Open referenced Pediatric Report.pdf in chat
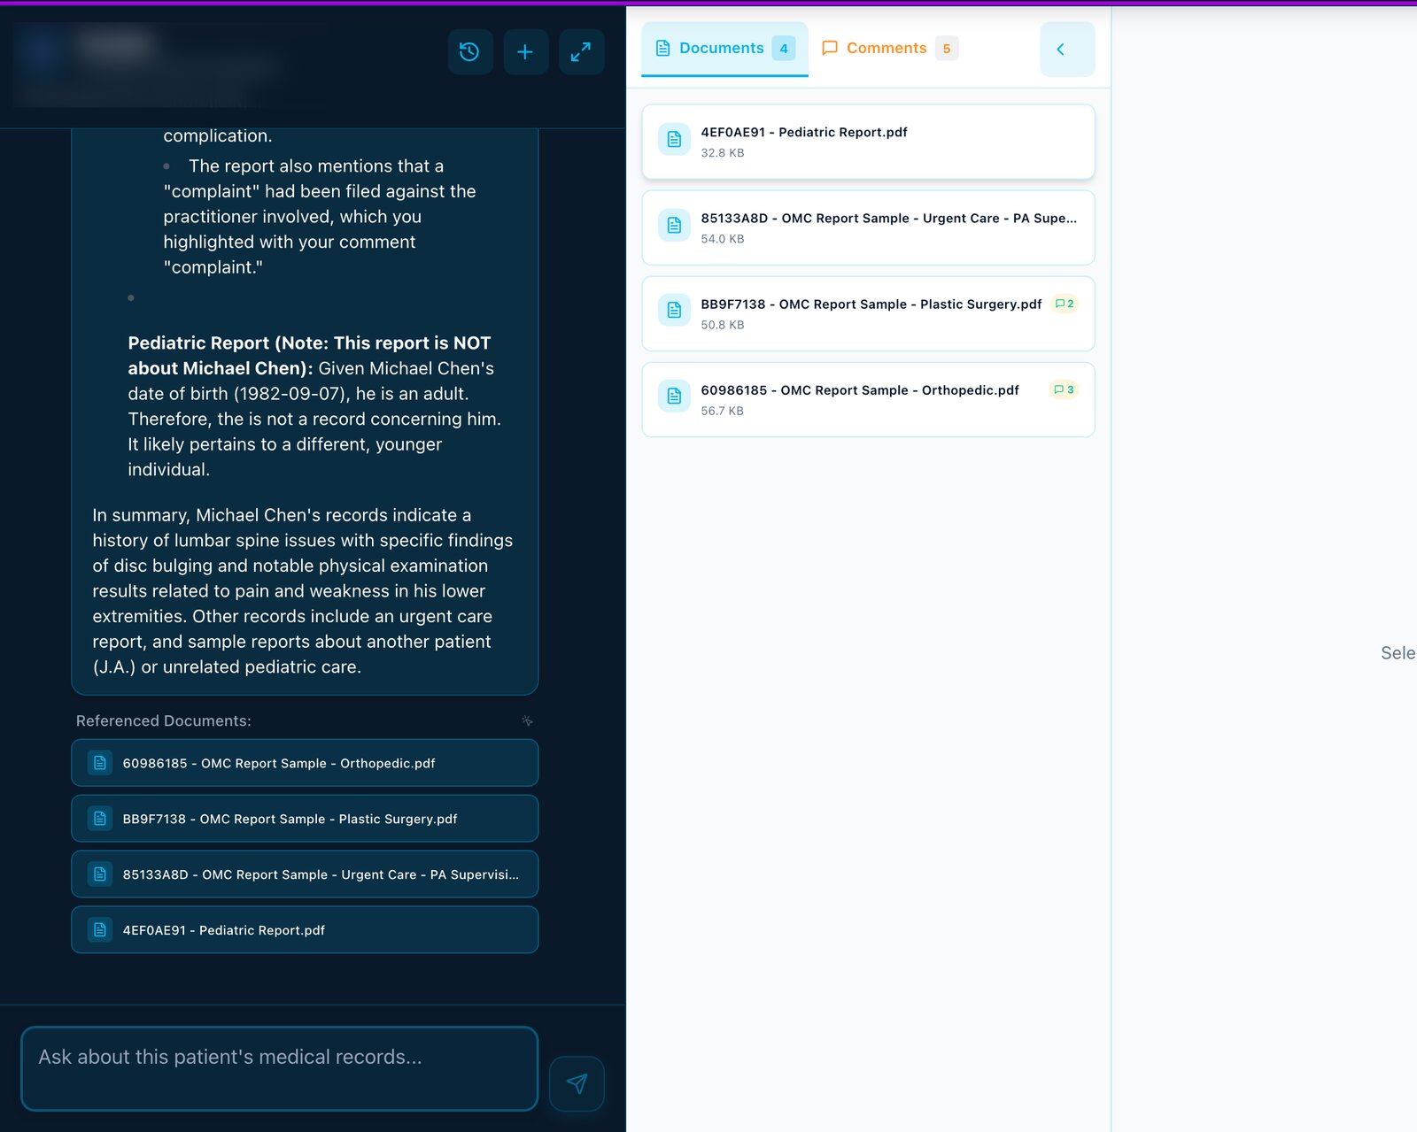The image size is (1417, 1132). click(x=305, y=930)
